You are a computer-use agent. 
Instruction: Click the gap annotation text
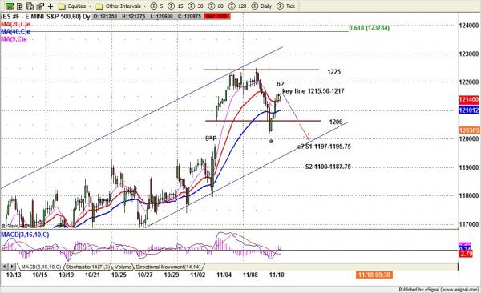pos(211,138)
